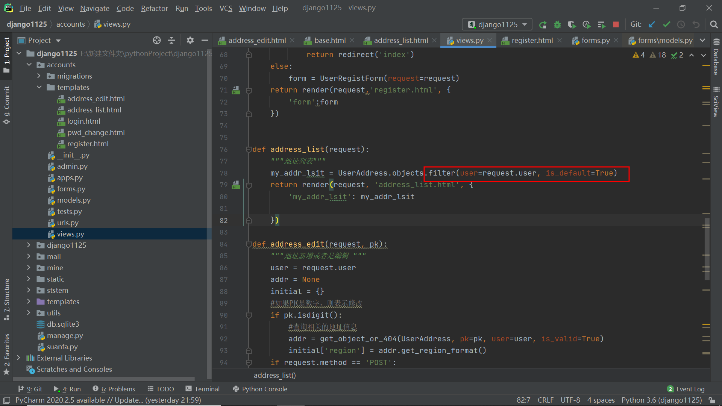Fold the address_list function at line 76
Viewport: 722px width, 406px height.
(249, 149)
